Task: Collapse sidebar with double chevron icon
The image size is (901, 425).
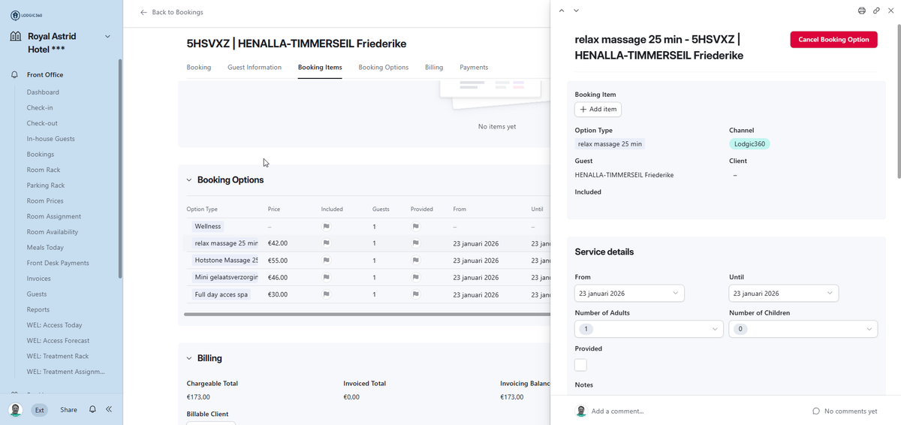Action: click(x=109, y=410)
